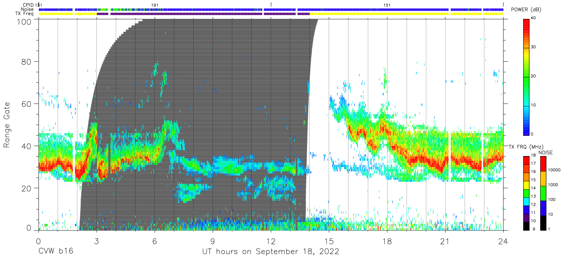Click the yellow segment of the TX FRQ colorbar
The width and height of the screenshot is (566, 261).
click(526, 185)
